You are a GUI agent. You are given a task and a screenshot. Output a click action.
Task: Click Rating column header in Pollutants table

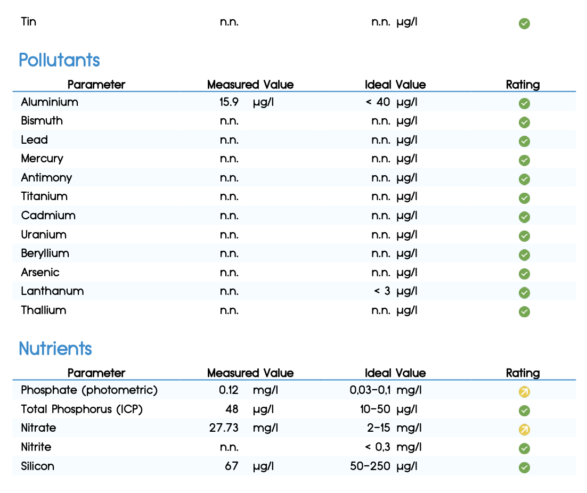pos(523,85)
